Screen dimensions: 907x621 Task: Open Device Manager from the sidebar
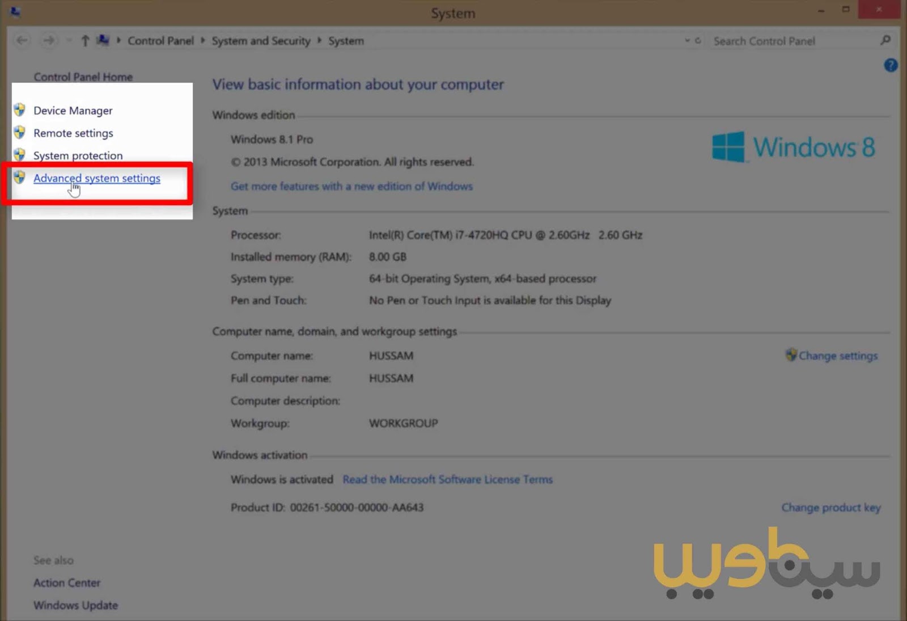coord(73,111)
